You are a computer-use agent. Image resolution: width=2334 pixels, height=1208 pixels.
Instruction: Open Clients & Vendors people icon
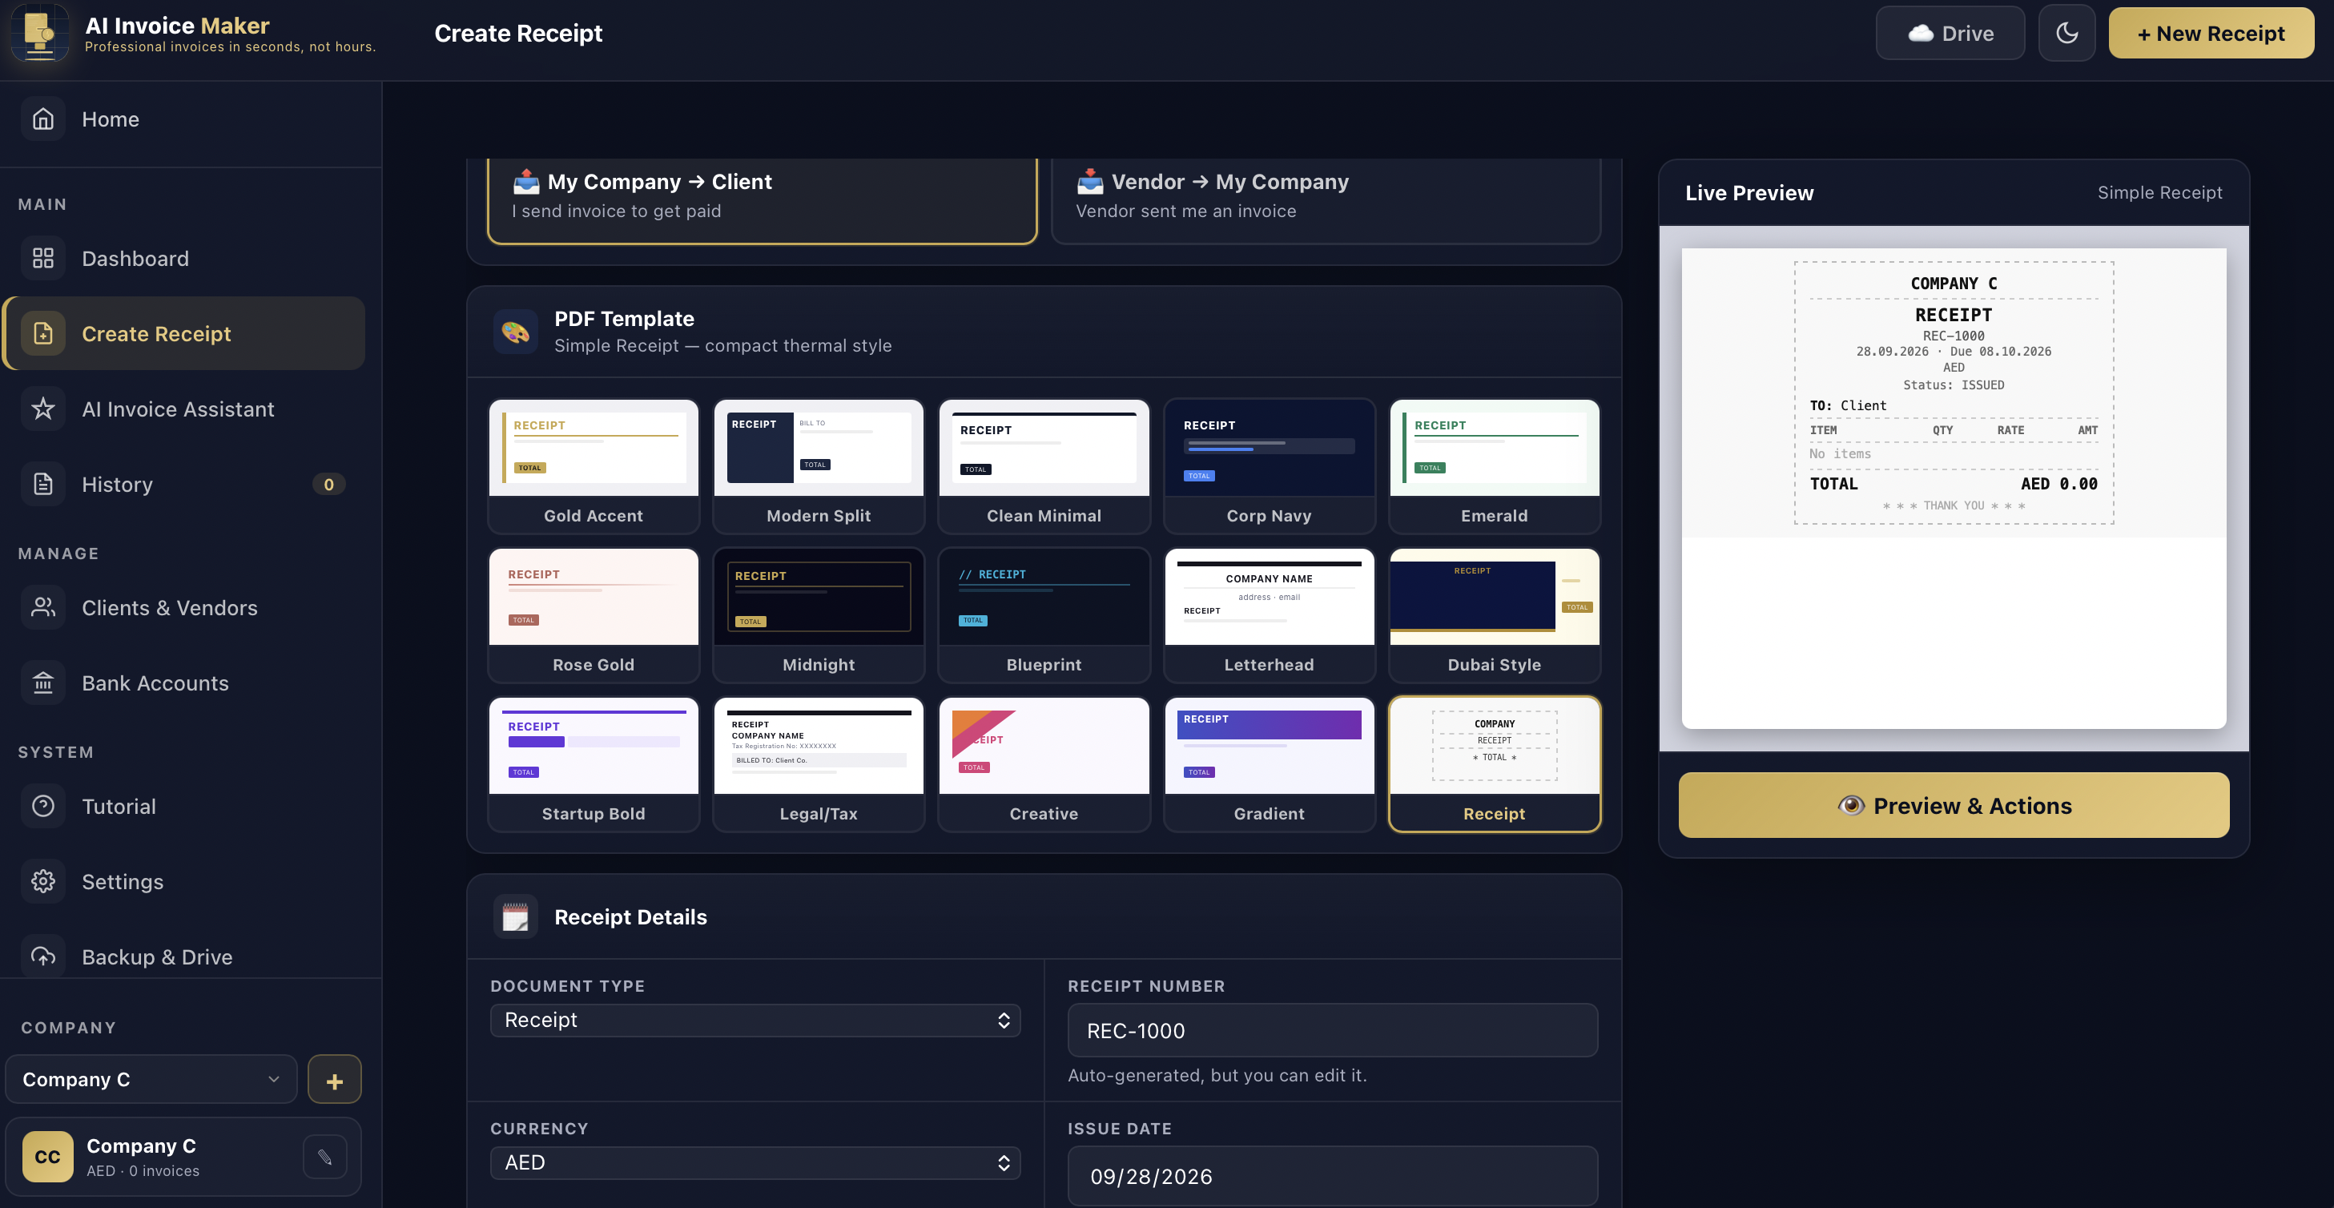pos(42,607)
